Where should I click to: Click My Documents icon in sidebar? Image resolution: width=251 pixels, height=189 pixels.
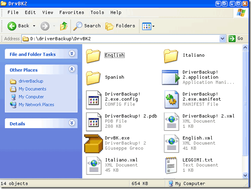click(13, 89)
